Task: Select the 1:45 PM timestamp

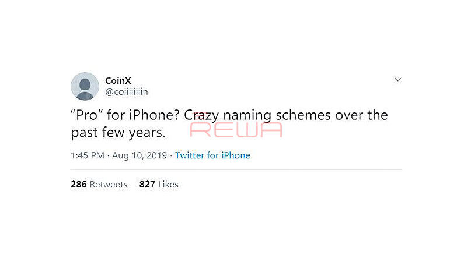Action: click(x=88, y=155)
